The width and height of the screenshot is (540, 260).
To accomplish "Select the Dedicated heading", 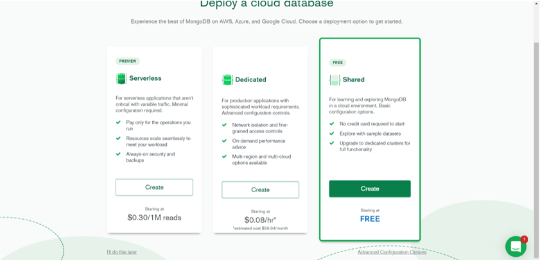I will pyautogui.click(x=250, y=79).
